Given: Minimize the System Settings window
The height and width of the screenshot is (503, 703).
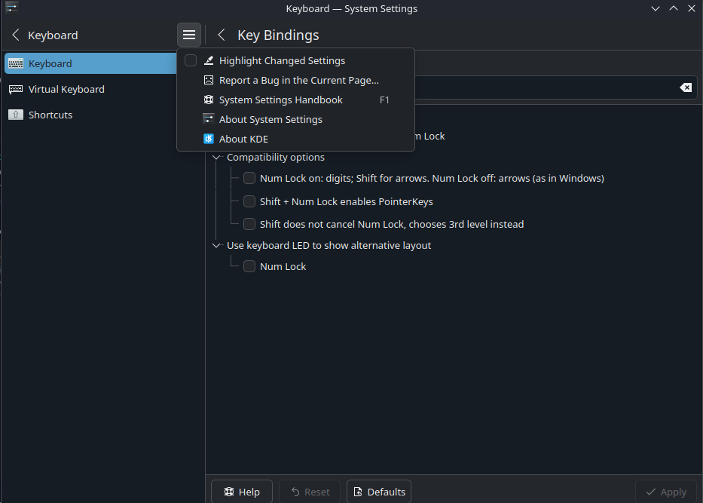Looking at the screenshot, I should pyautogui.click(x=656, y=8).
